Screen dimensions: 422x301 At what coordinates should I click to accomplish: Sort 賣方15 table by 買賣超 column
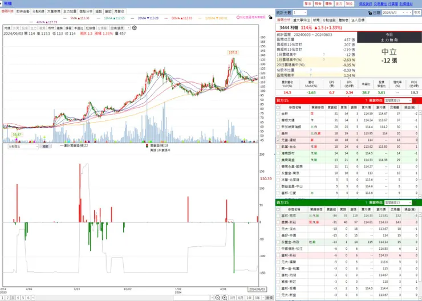coord(331,209)
